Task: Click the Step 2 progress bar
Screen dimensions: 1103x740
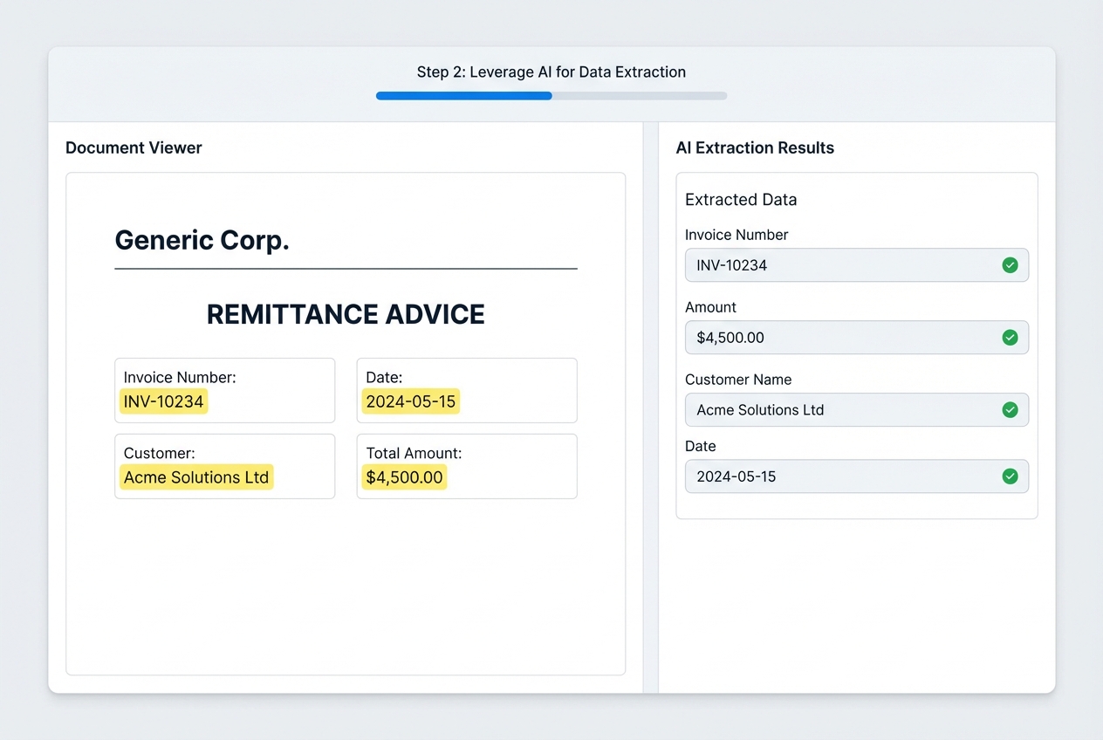Action: [551, 95]
